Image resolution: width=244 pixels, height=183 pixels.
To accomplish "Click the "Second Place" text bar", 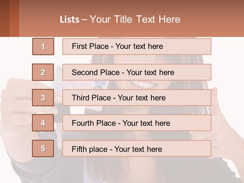I will coord(137,72).
